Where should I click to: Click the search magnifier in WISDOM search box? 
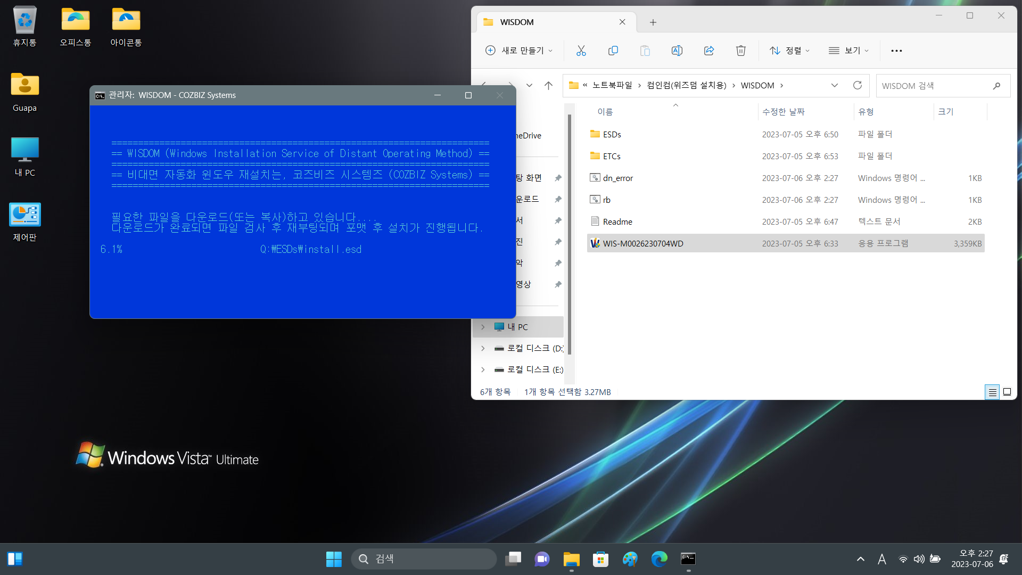(x=996, y=86)
